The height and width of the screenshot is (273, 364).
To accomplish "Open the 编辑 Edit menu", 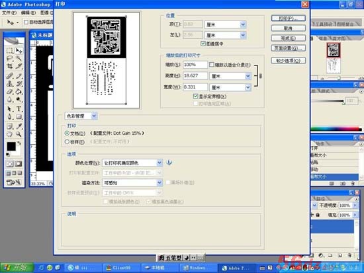I will click(x=28, y=13).
